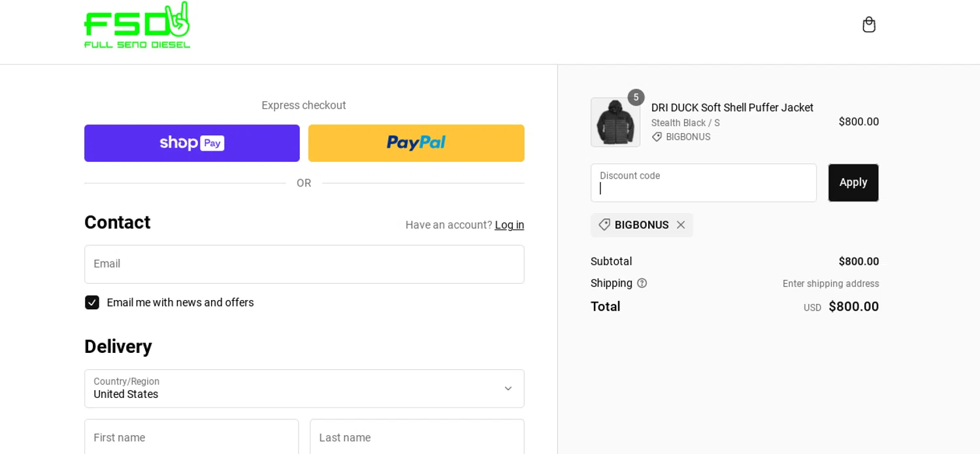980x454 pixels.
Task: Click the Last name field
Action: pyautogui.click(x=417, y=437)
